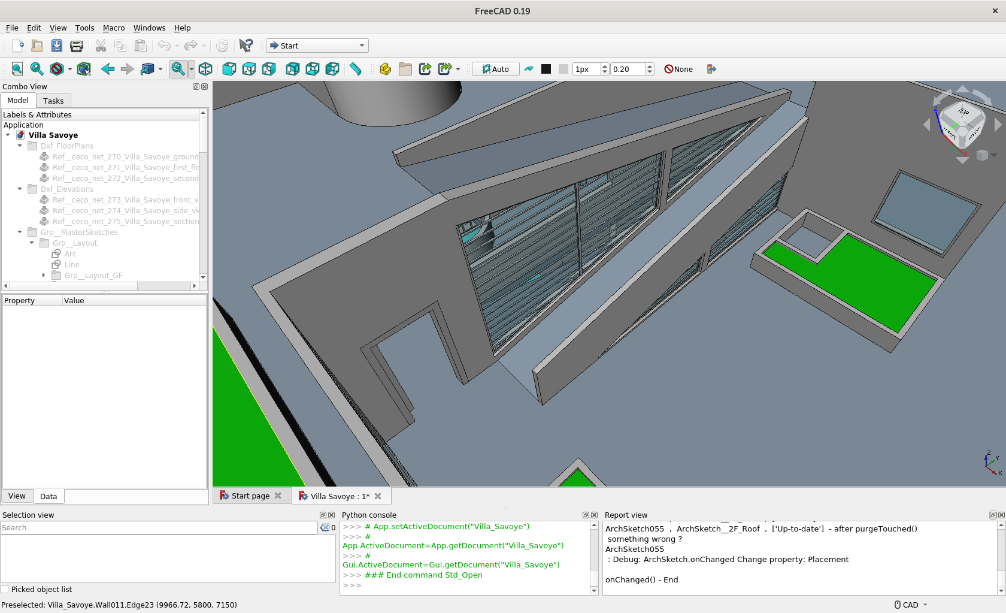
Task: Float the Combo View panel
Action: 196,86
